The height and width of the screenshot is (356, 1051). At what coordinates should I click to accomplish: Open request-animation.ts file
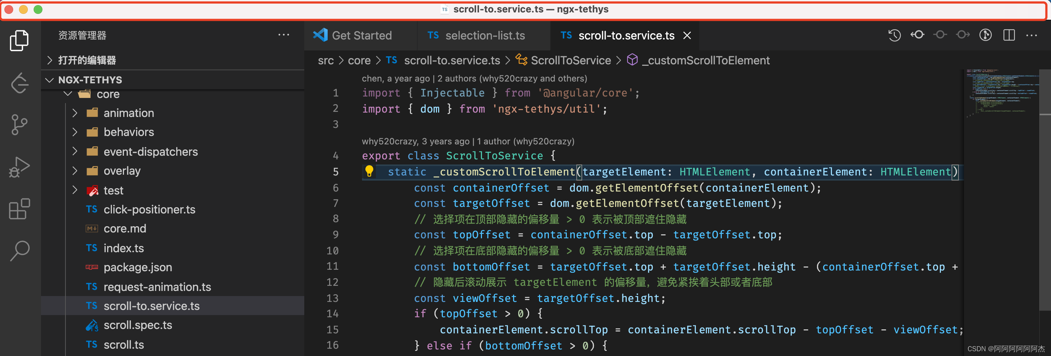click(173, 287)
